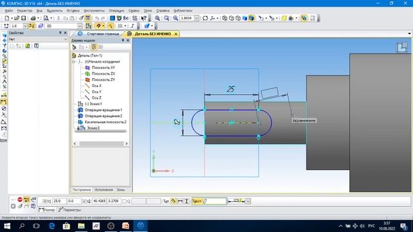Image resolution: width=413 pixels, height=232 pixels.
Task: Open a file with folder icon
Action: click(17, 18)
